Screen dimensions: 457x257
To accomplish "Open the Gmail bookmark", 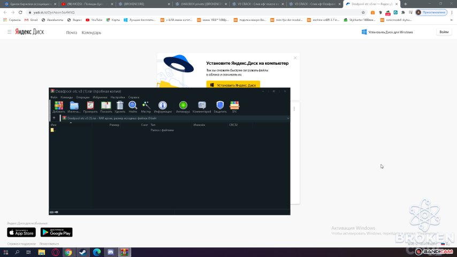I will click(31, 20).
